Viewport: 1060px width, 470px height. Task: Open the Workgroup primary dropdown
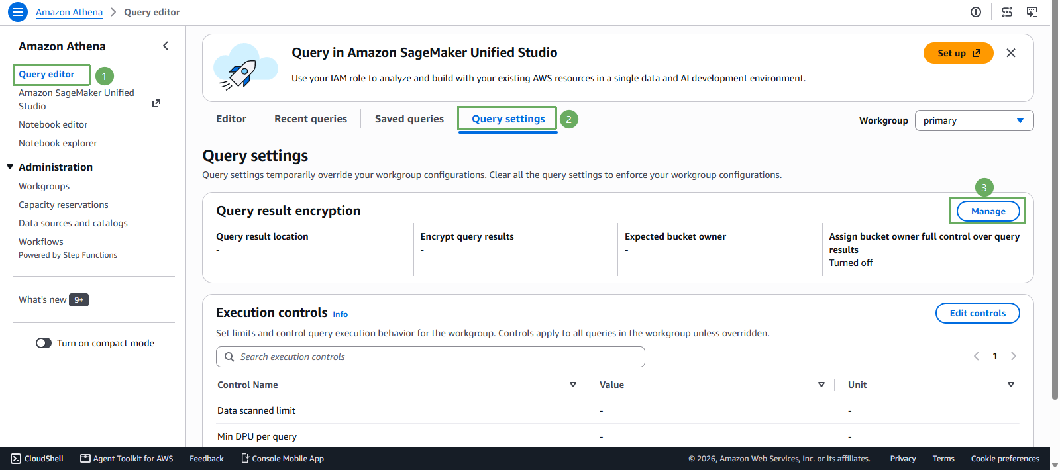[x=974, y=120]
